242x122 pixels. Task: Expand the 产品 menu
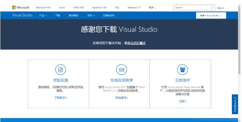pyautogui.click(x=43, y=15)
